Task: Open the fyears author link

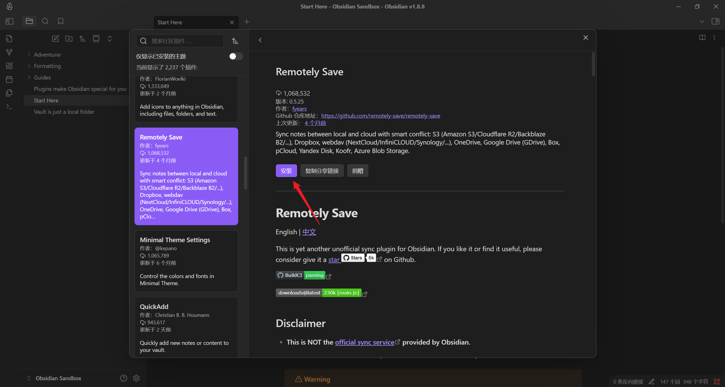Action: pos(299,109)
